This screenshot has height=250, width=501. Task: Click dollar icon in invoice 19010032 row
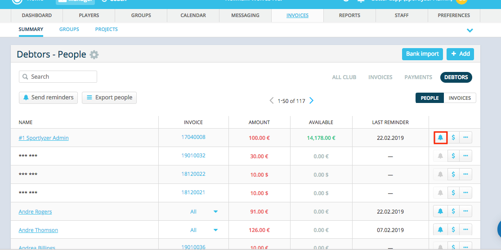coord(453,156)
